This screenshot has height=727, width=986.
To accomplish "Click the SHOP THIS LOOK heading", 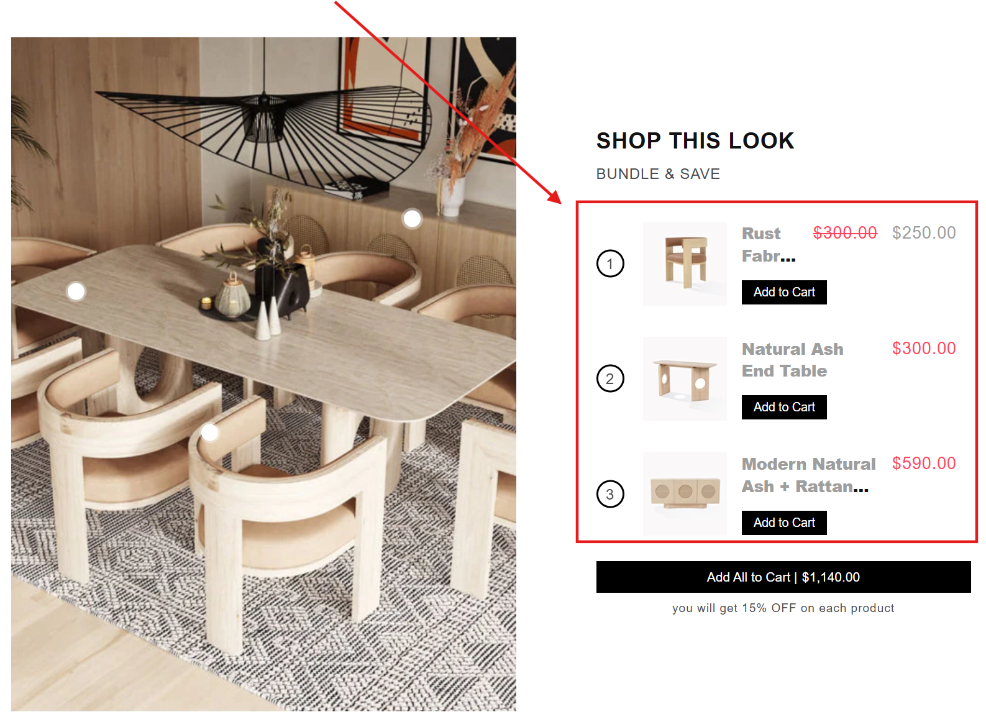I will tap(695, 141).
